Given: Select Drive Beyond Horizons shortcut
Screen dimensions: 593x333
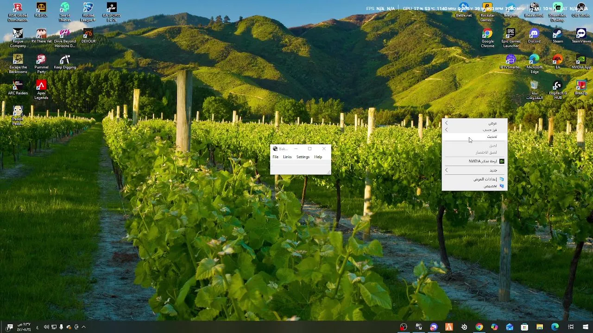Looking at the screenshot, I should 65,38.
